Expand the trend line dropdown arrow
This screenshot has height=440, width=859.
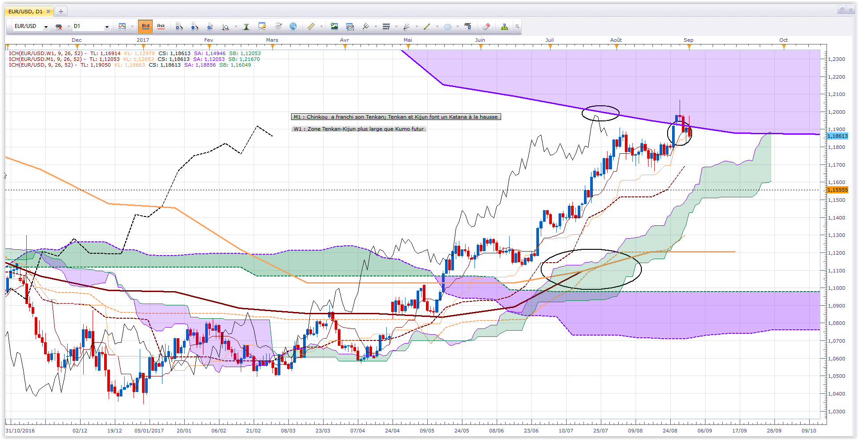click(437, 27)
